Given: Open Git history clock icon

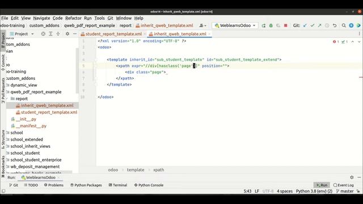Looking at the screenshot, I should point(327,25).
